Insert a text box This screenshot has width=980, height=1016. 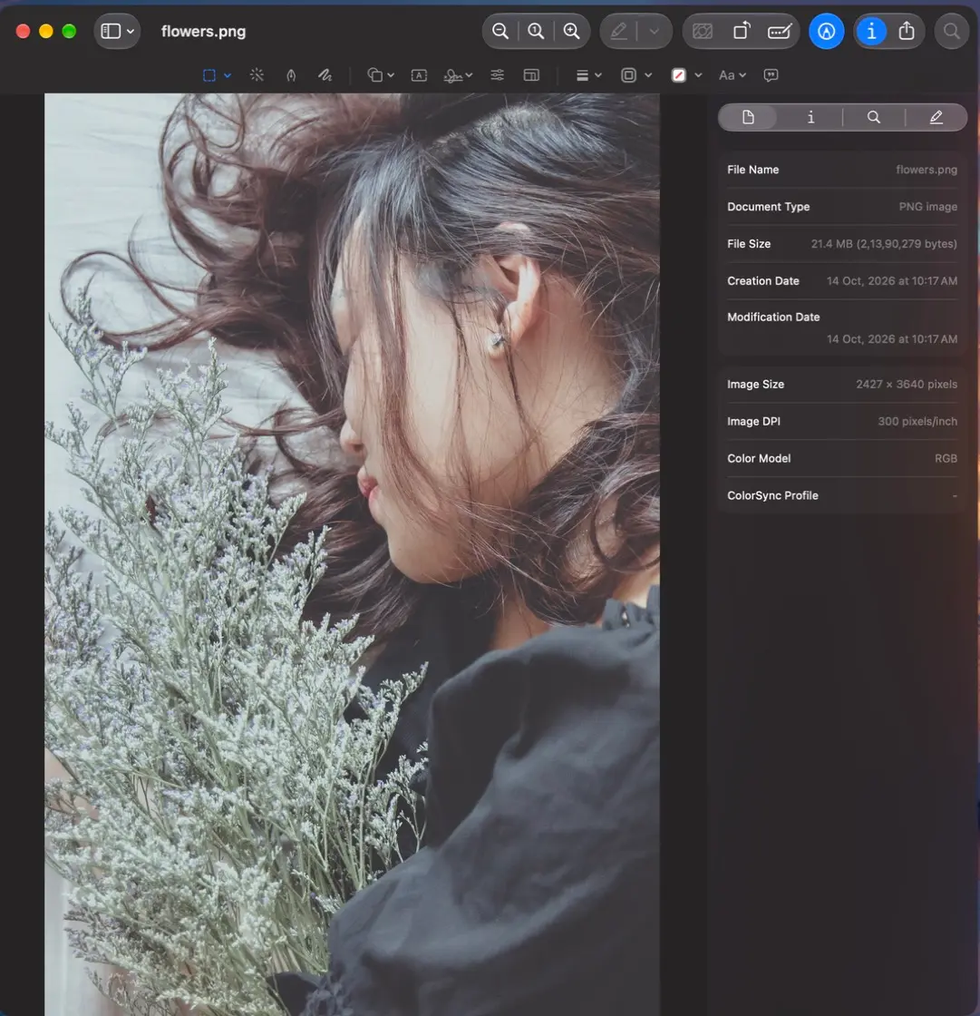419,75
